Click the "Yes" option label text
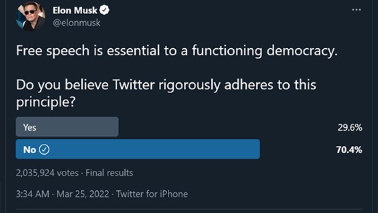The width and height of the screenshot is (378, 213). point(29,127)
